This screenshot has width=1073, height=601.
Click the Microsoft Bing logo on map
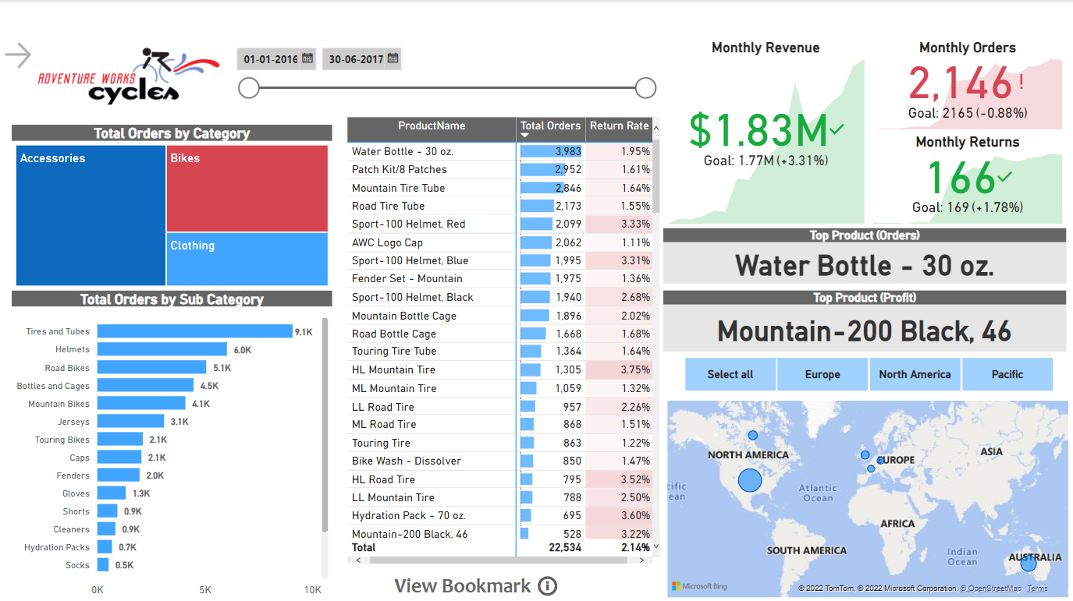click(700, 586)
